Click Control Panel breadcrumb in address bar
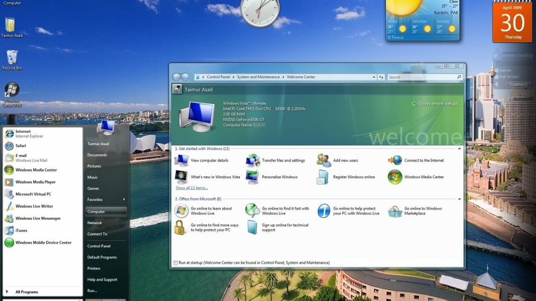Screen dimensions: 536x301 point(218,77)
